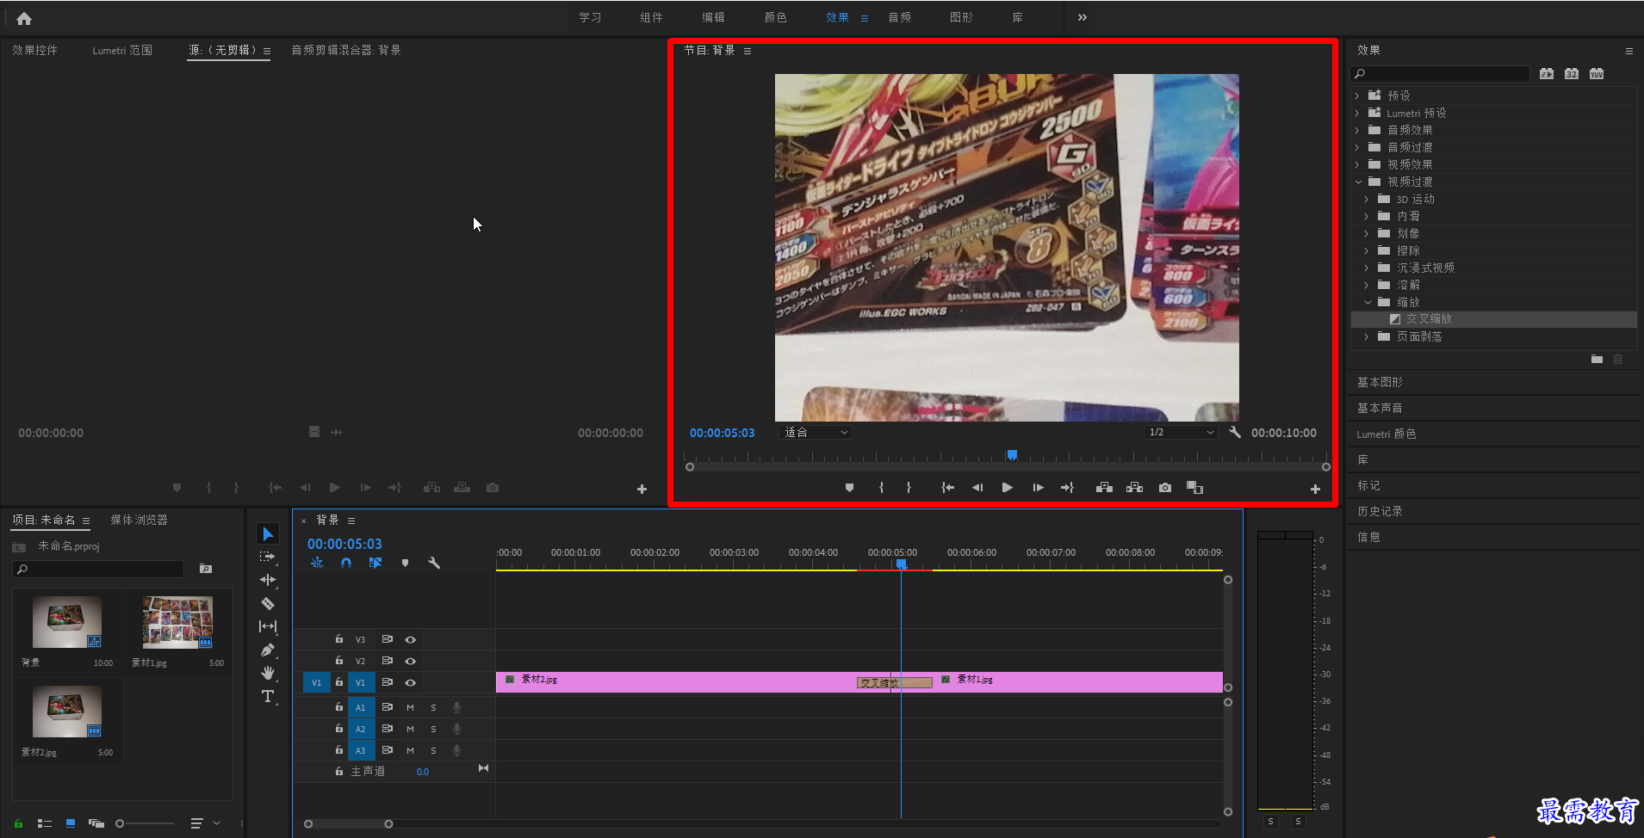Open timeline display settings wrench
The height and width of the screenshot is (838, 1644).
tap(434, 563)
